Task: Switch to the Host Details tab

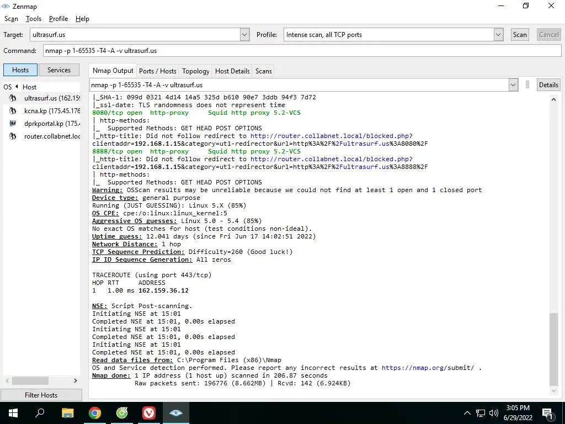Action: tap(232, 71)
